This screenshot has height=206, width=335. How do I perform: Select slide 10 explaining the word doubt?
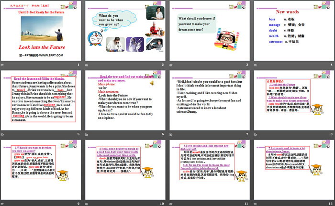click(x=125, y=170)
